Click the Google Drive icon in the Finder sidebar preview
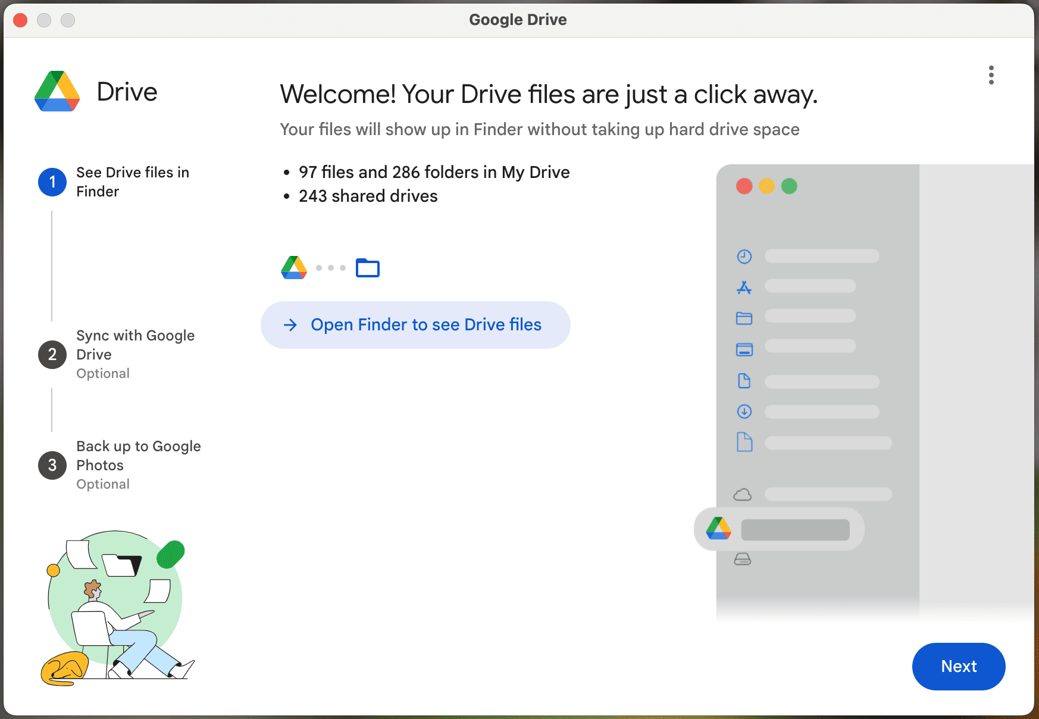The height and width of the screenshot is (719, 1039). click(720, 529)
